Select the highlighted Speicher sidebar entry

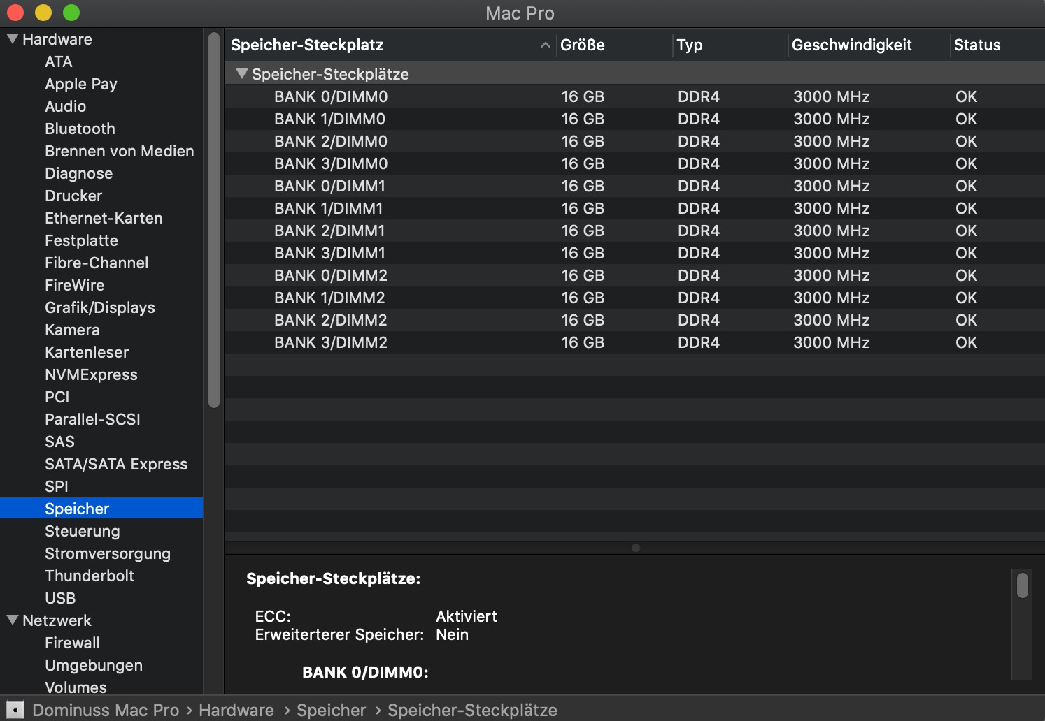click(101, 509)
